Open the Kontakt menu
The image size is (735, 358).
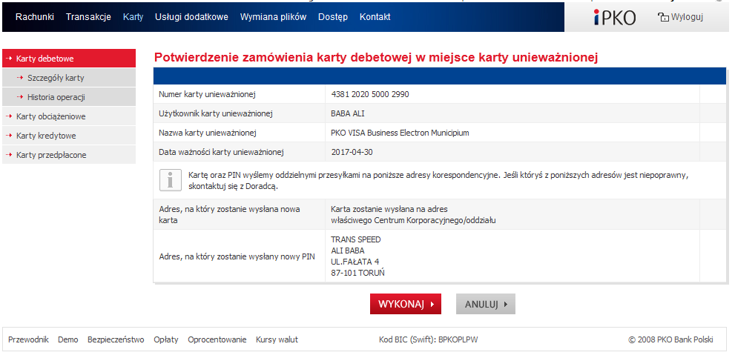click(375, 17)
